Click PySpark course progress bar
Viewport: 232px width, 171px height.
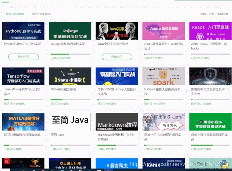point(164,100)
